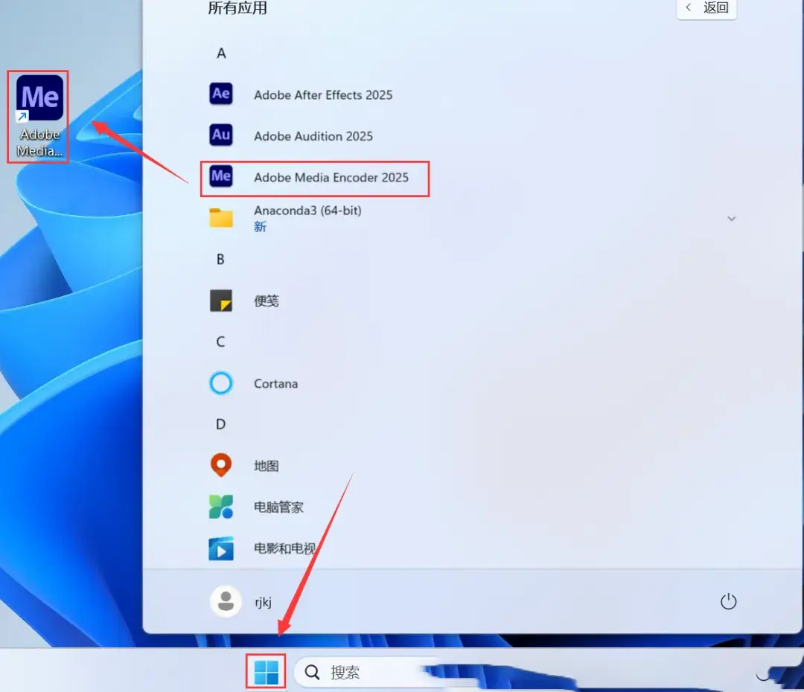Screen dimensions: 804x692
Task: Open 电影和电视 app
Action: [x=283, y=549]
